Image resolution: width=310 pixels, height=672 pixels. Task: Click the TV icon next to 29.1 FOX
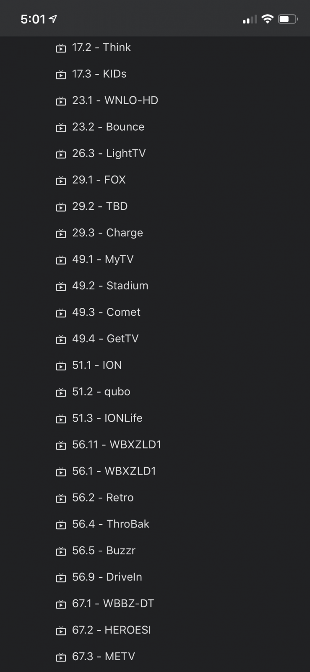pyautogui.click(x=61, y=181)
